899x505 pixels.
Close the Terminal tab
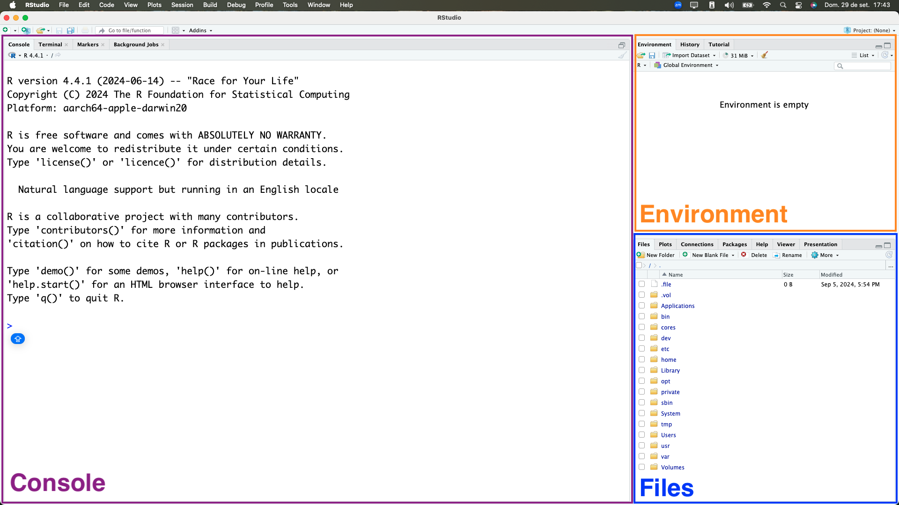(x=66, y=45)
